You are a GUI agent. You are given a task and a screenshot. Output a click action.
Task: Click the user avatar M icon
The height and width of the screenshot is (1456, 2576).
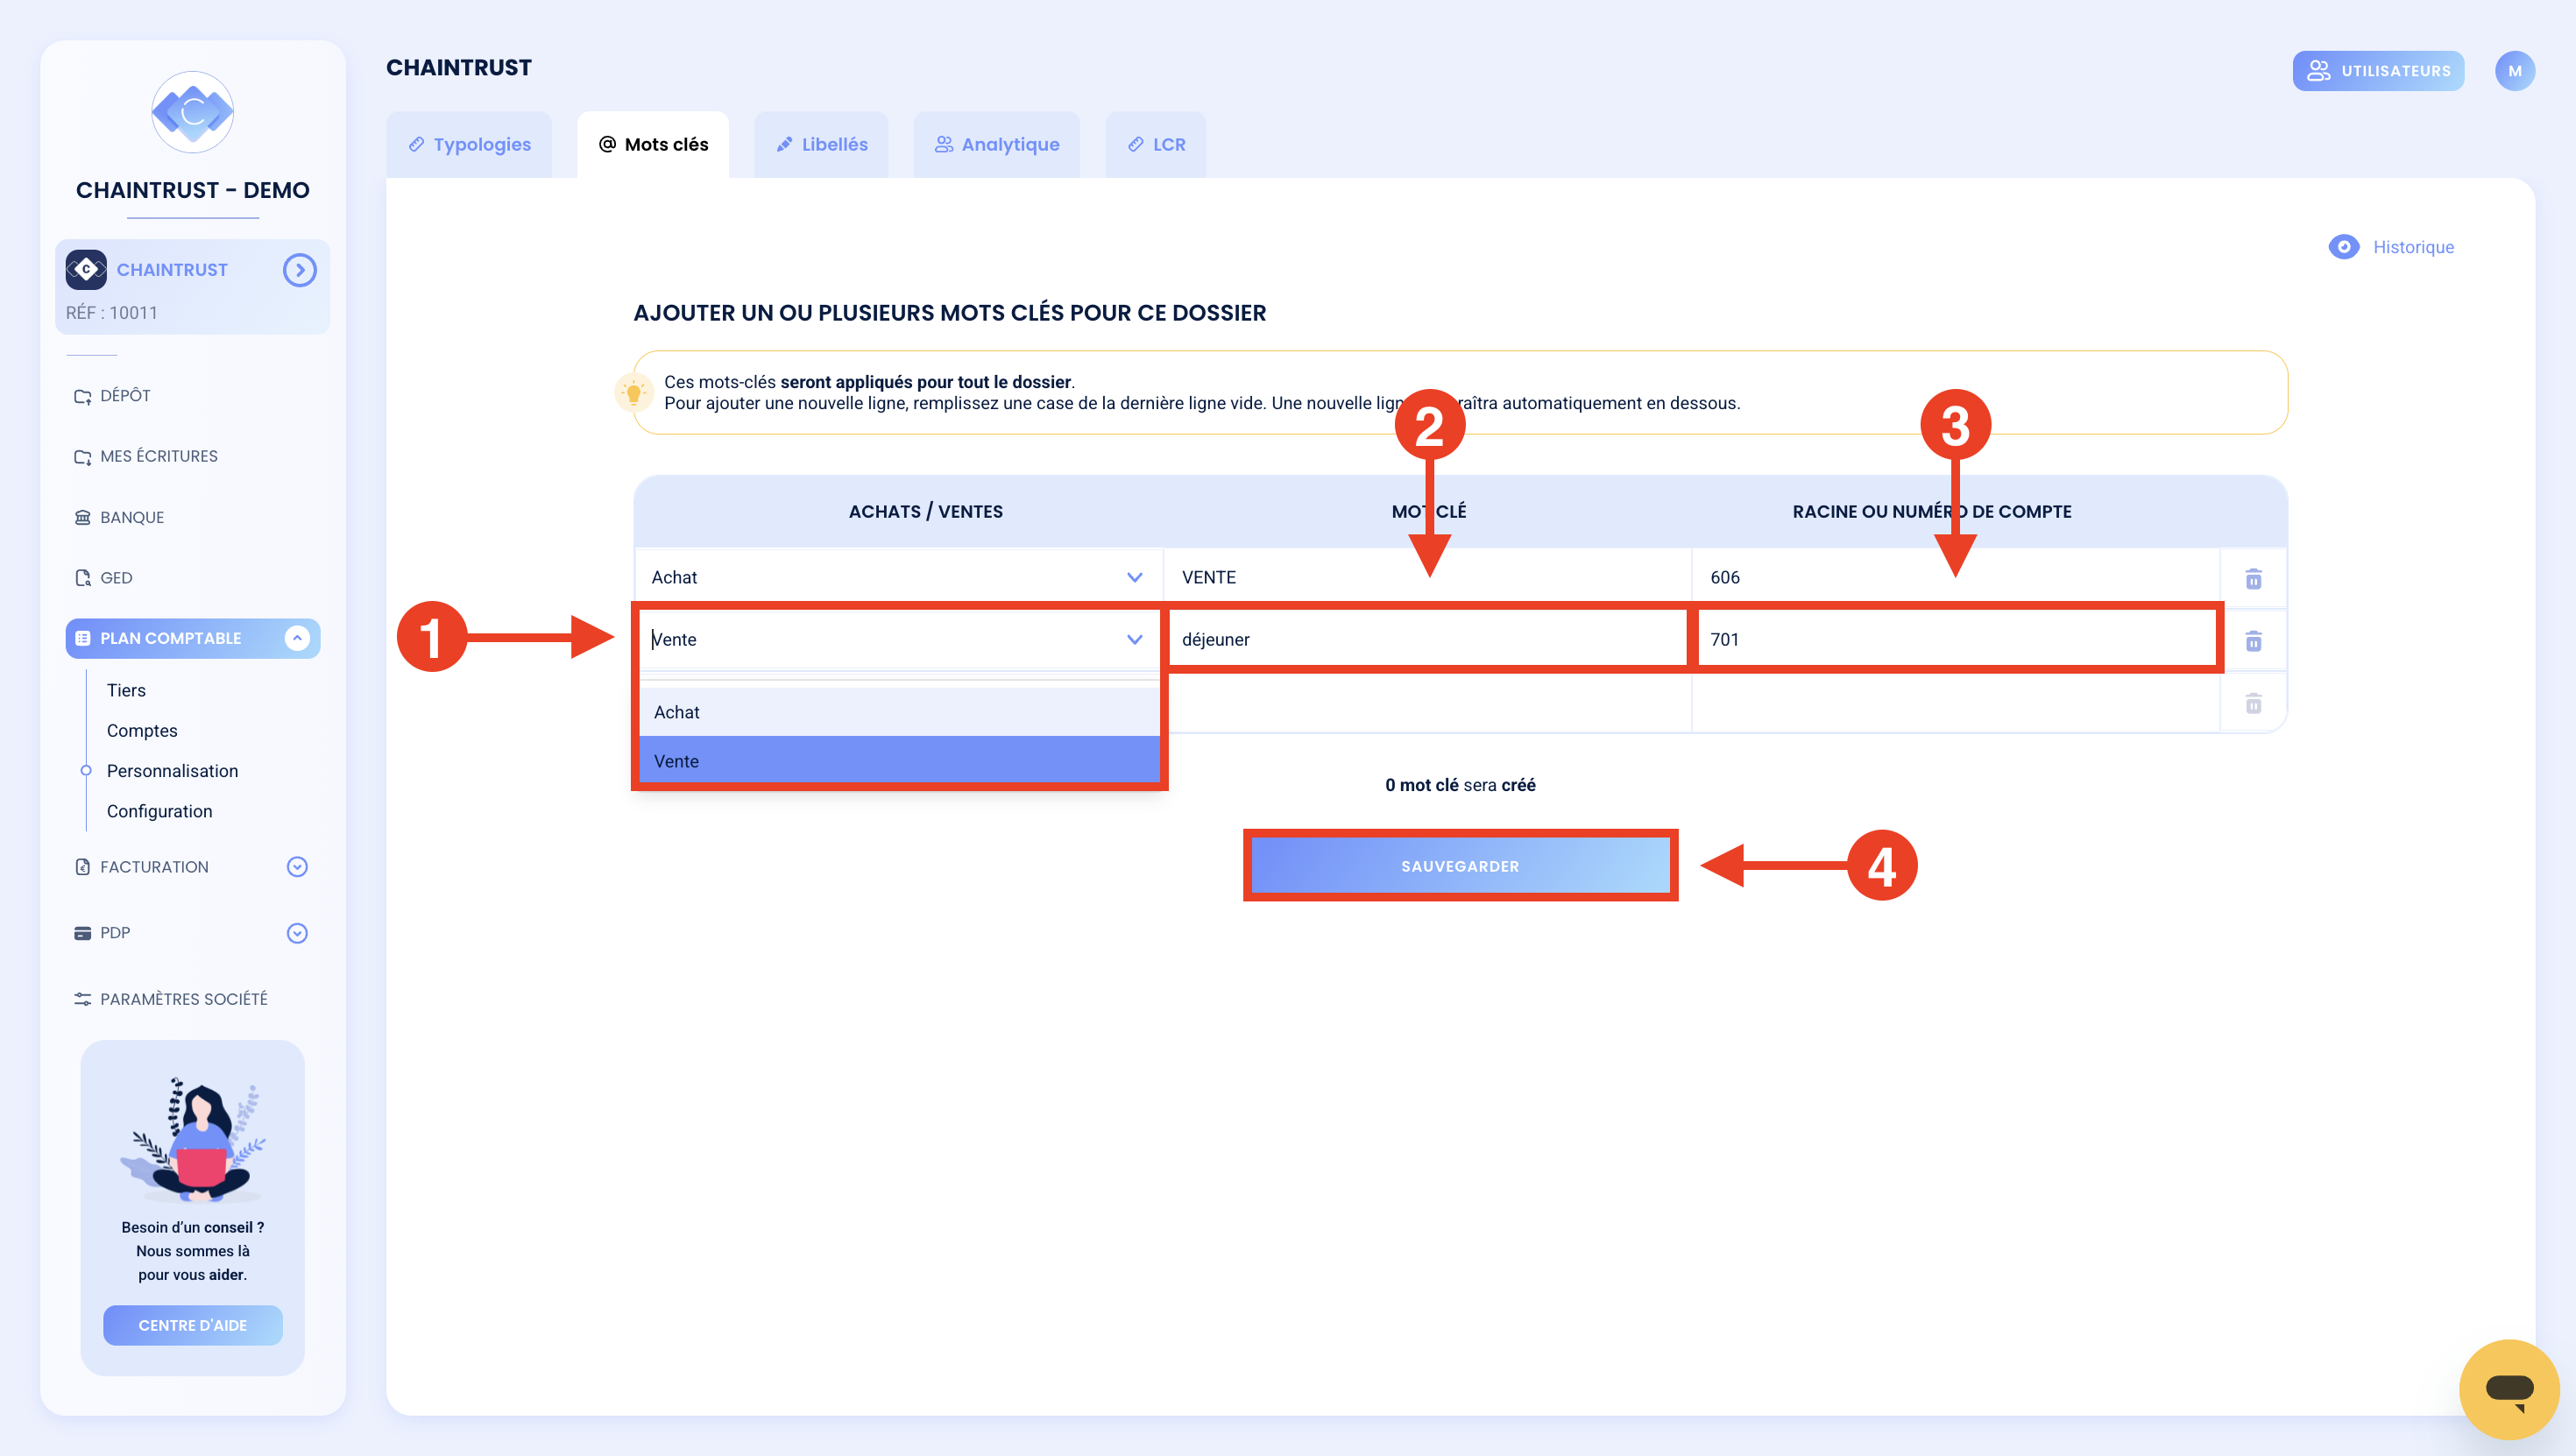click(x=2514, y=71)
